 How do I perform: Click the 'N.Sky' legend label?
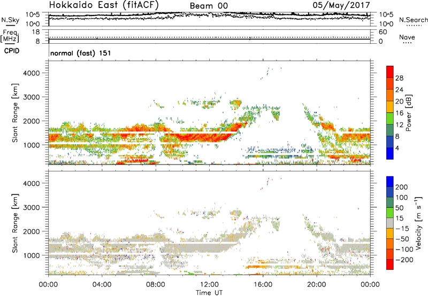pyautogui.click(x=10, y=20)
